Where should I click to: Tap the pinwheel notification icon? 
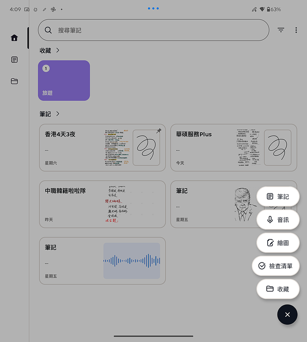[53, 9]
